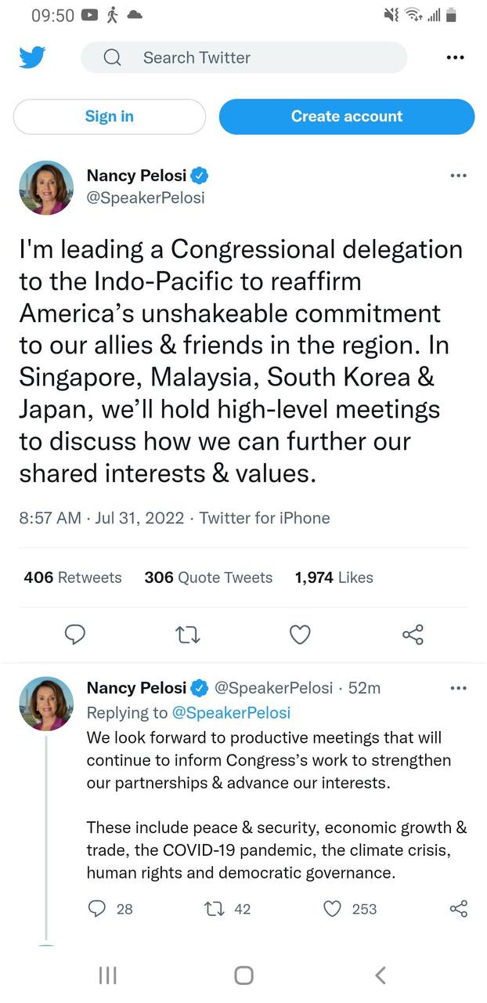The height and width of the screenshot is (1003, 487).
Task: Open the 1,974 Likes list
Action: [x=334, y=578]
